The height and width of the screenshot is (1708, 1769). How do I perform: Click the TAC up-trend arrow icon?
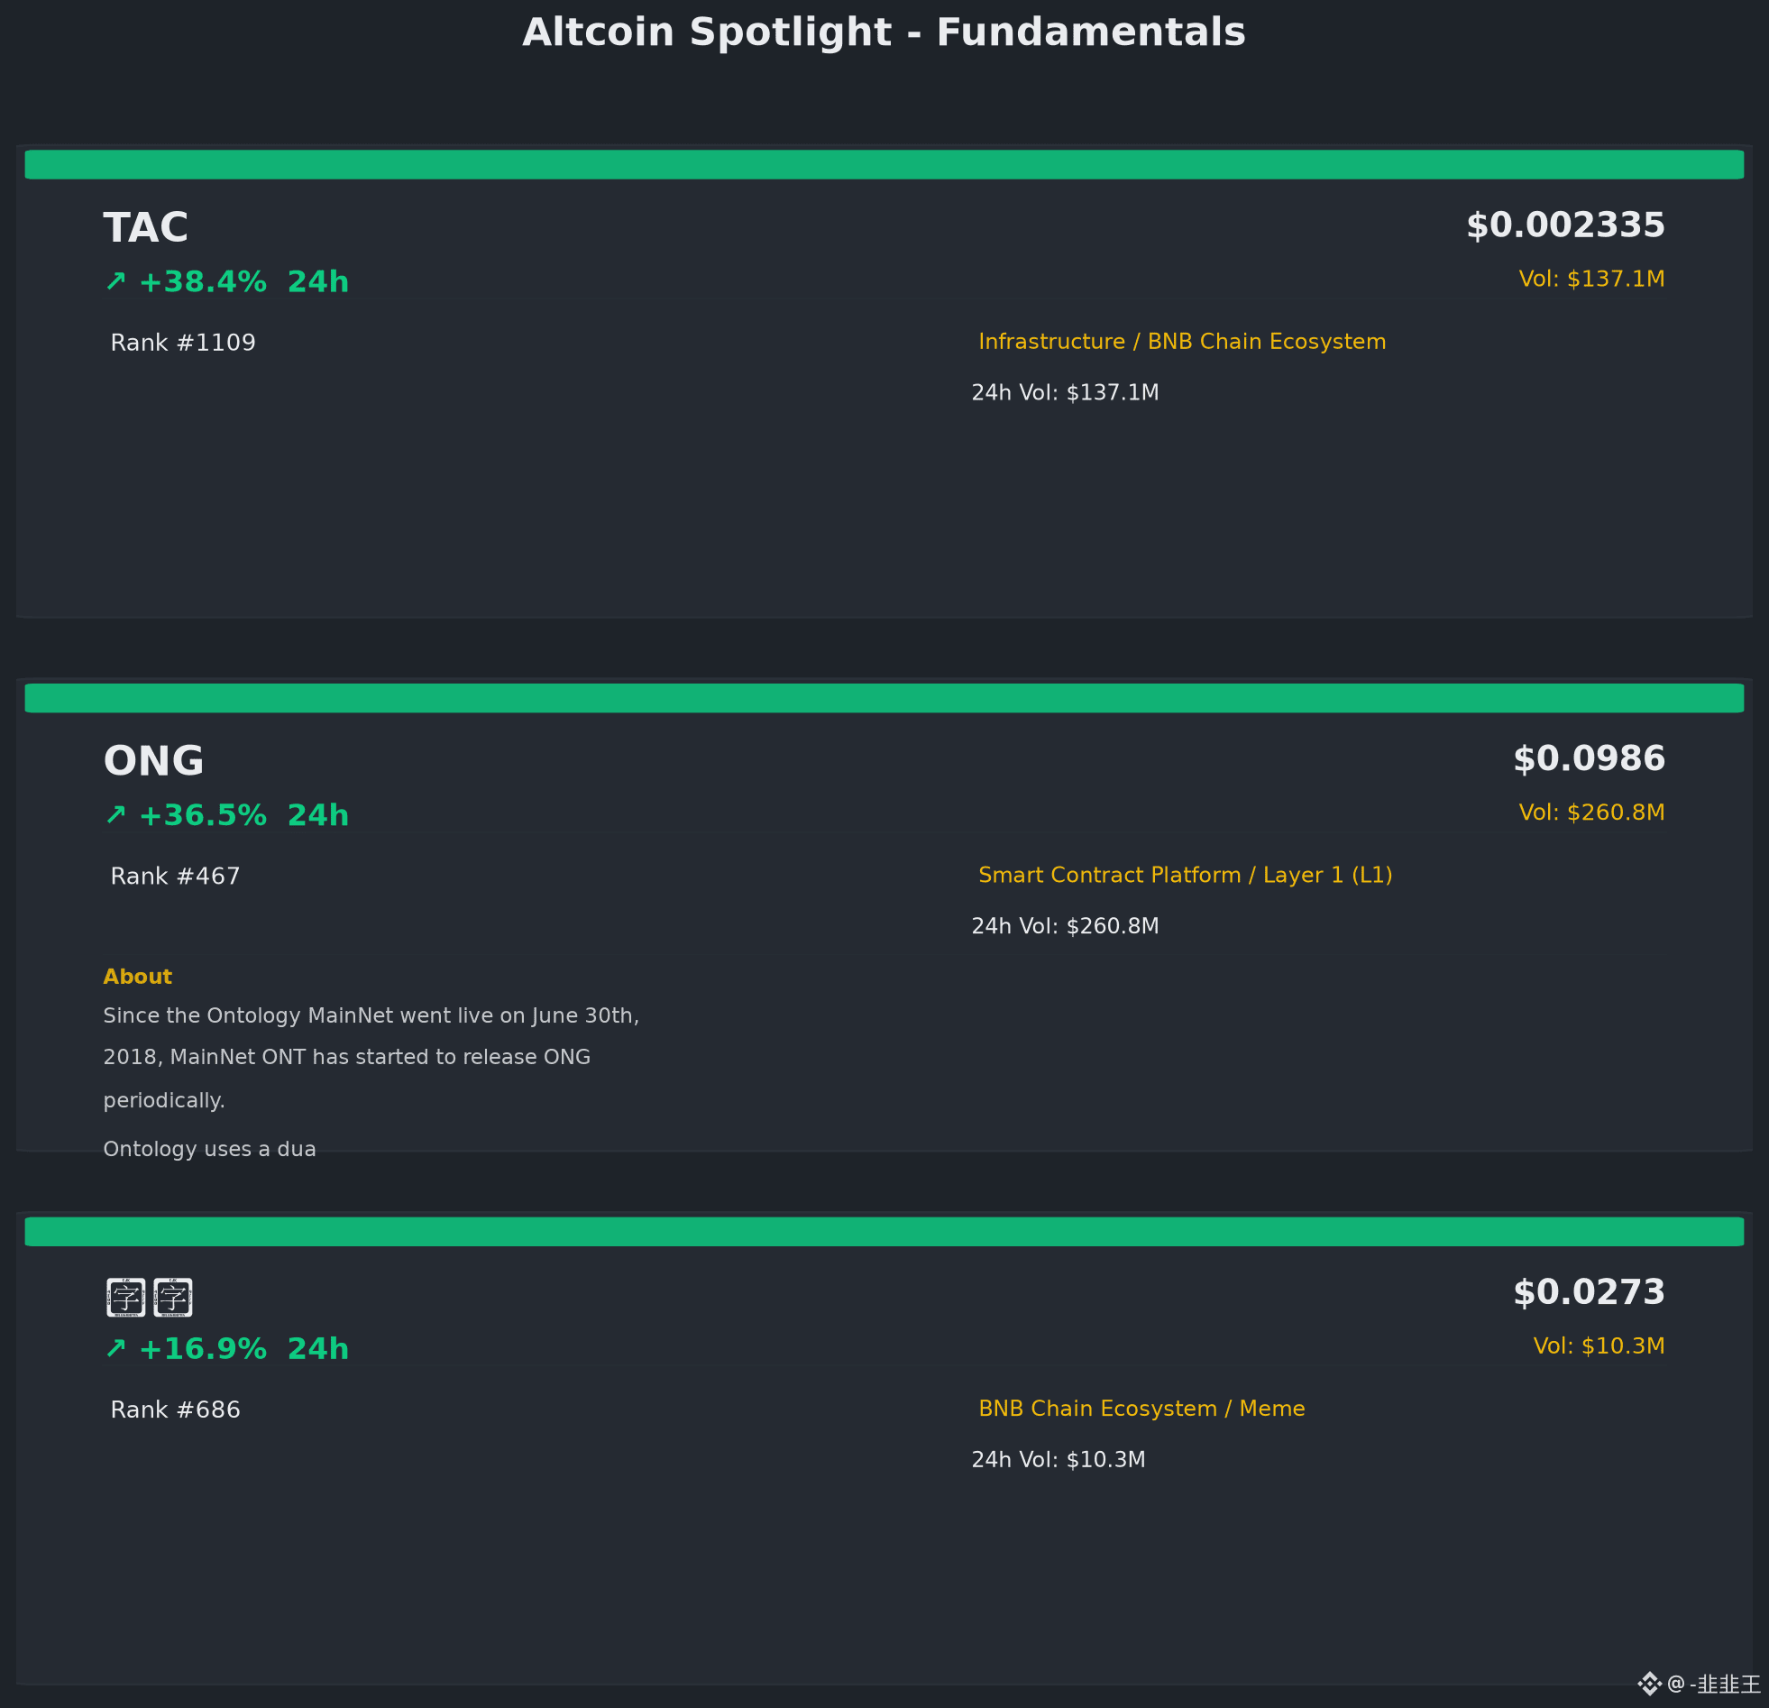(x=115, y=281)
